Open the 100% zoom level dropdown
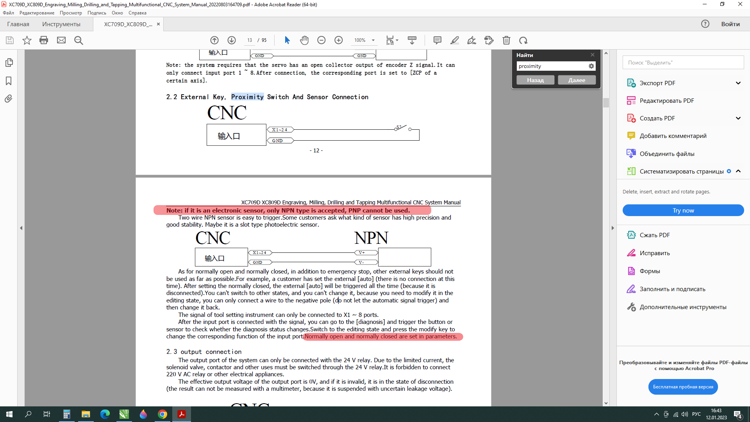Screen dimensions: 750x422 coord(373,40)
